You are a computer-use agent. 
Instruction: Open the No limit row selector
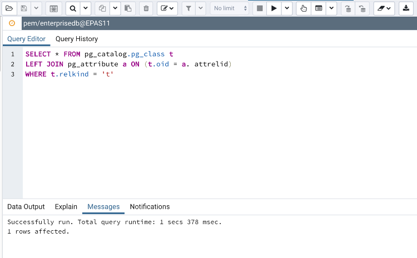230,8
